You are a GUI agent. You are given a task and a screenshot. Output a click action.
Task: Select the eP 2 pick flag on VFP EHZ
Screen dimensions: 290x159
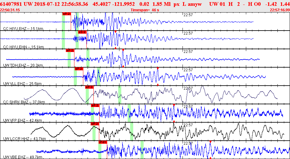coord(95,105)
